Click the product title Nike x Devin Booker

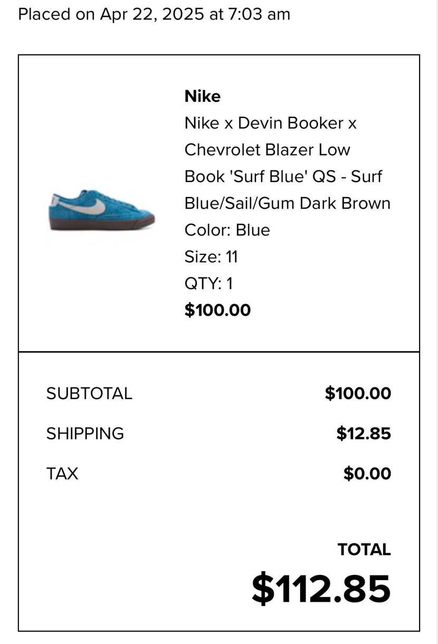(270, 123)
